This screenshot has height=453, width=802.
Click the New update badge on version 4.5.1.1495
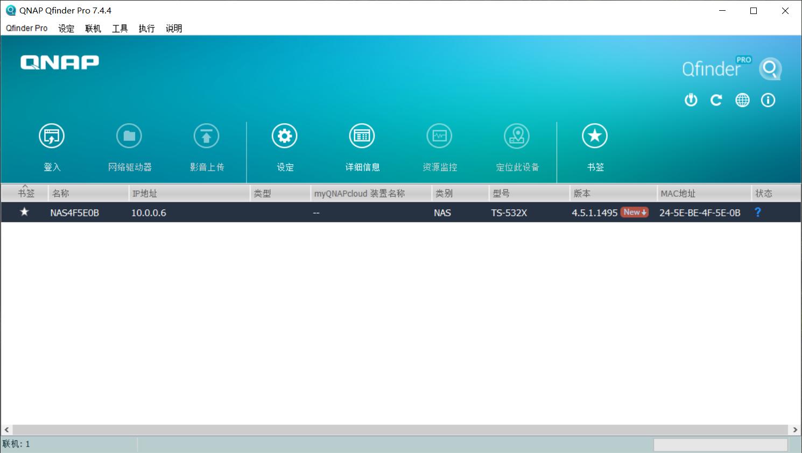(x=634, y=212)
